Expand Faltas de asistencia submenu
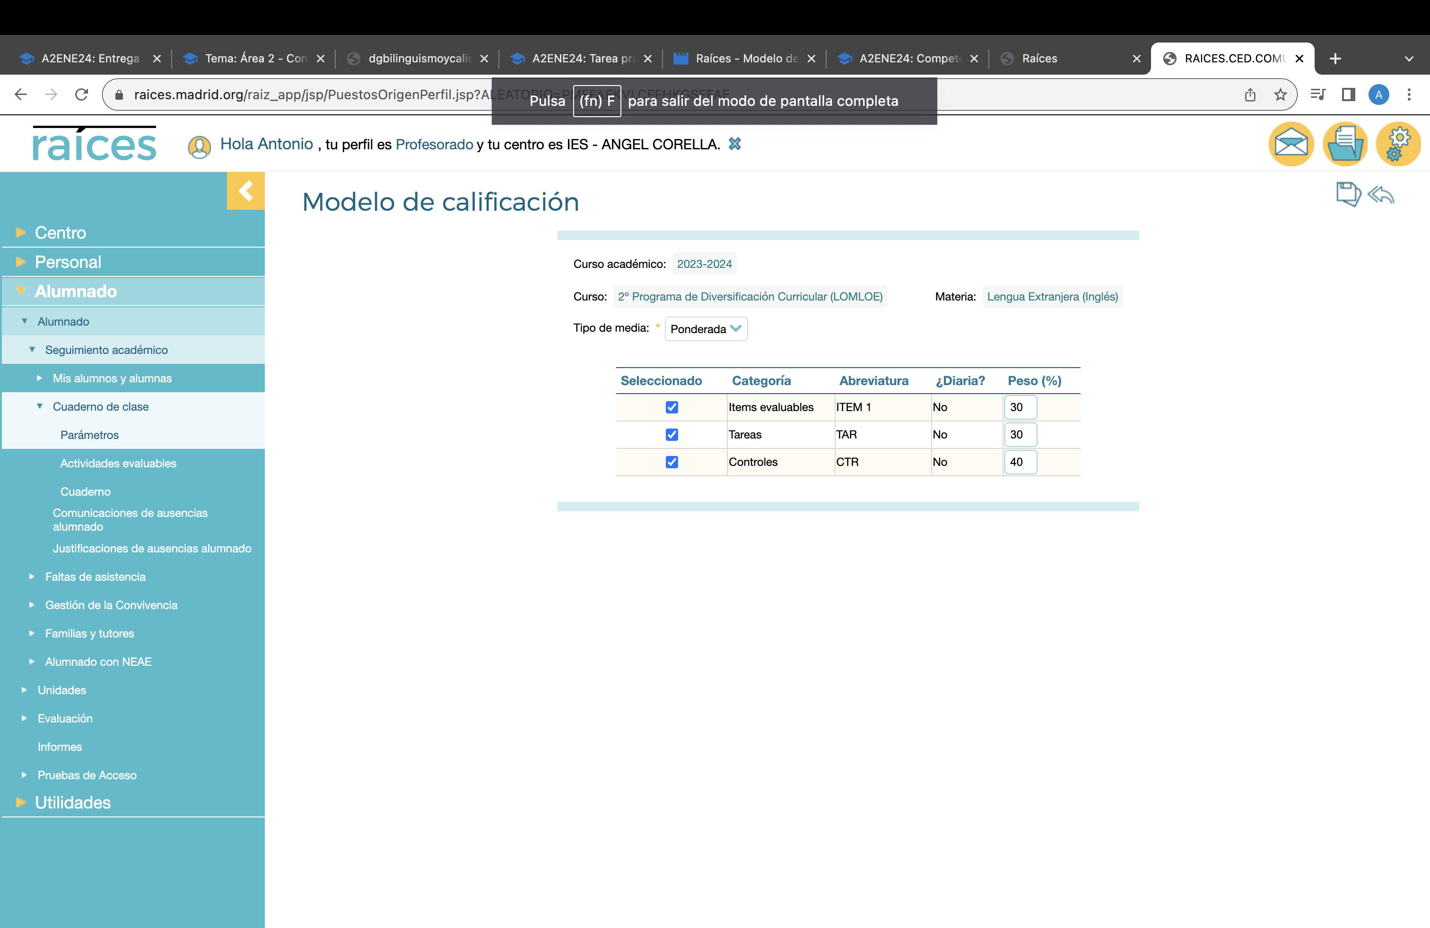 [x=95, y=577]
